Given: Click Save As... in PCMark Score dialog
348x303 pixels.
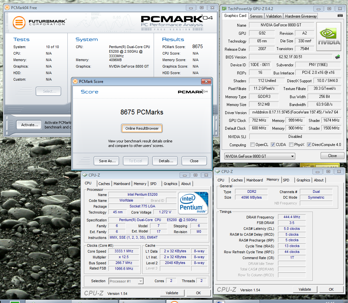Looking at the screenshot, I should point(106,161).
